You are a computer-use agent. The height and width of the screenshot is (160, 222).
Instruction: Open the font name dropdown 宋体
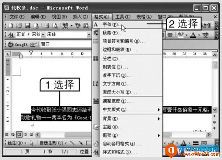(89, 35)
